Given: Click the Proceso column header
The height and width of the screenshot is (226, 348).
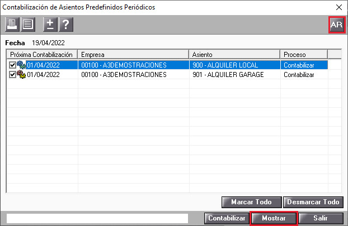Looking at the screenshot, I should click(304, 55).
